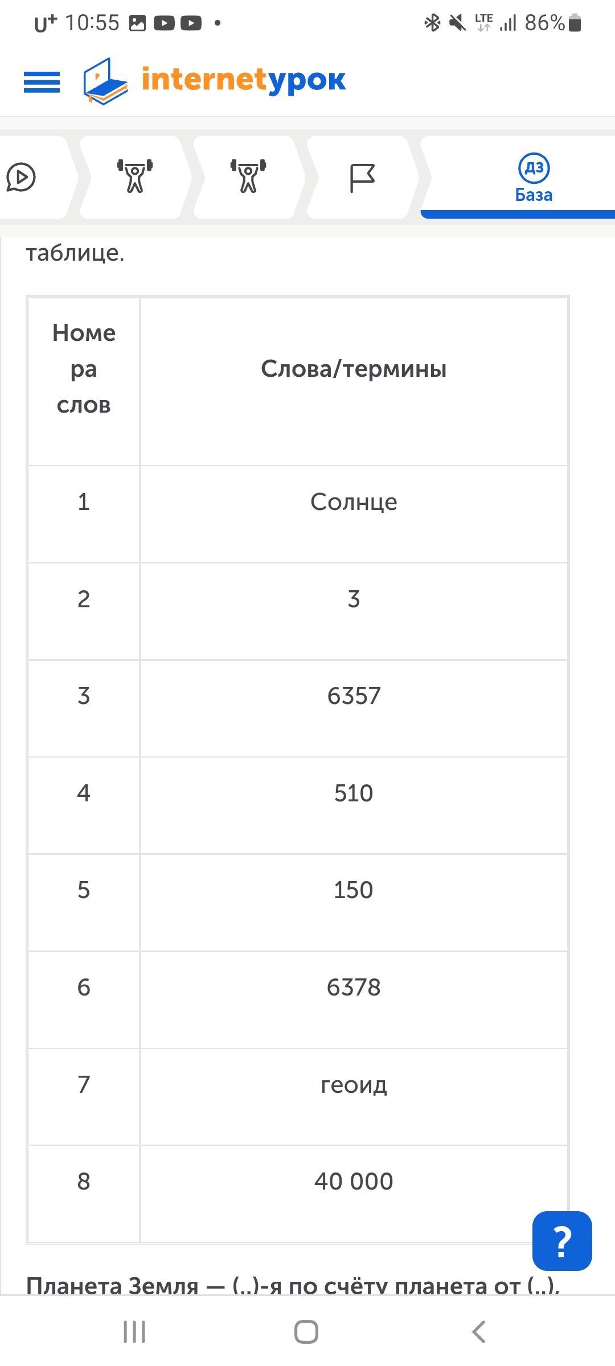Image resolution: width=615 pixels, height=1366 pixels.
Task: Open the first weightlifter trainer step
Action: coord(135,176)
